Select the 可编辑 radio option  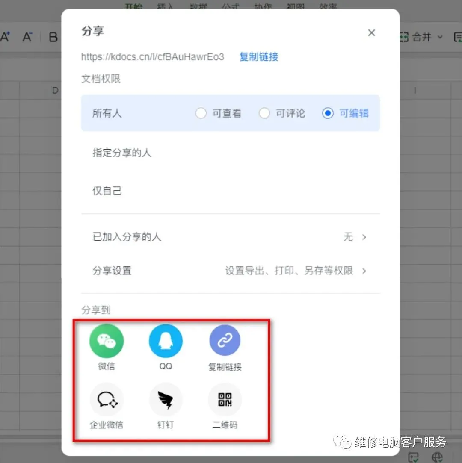[328, 113]
